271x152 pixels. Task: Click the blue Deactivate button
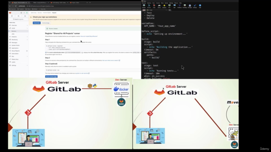(37, 23)
